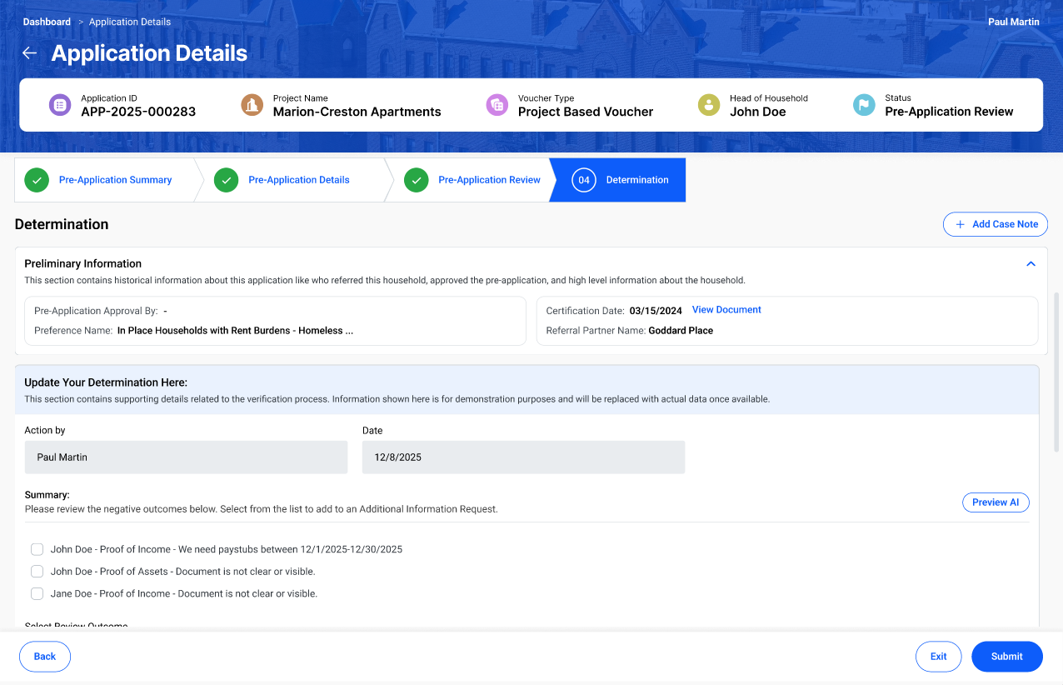
Task: Click green checkmark on Pre-Application Review step
Action: coord(417,180)
